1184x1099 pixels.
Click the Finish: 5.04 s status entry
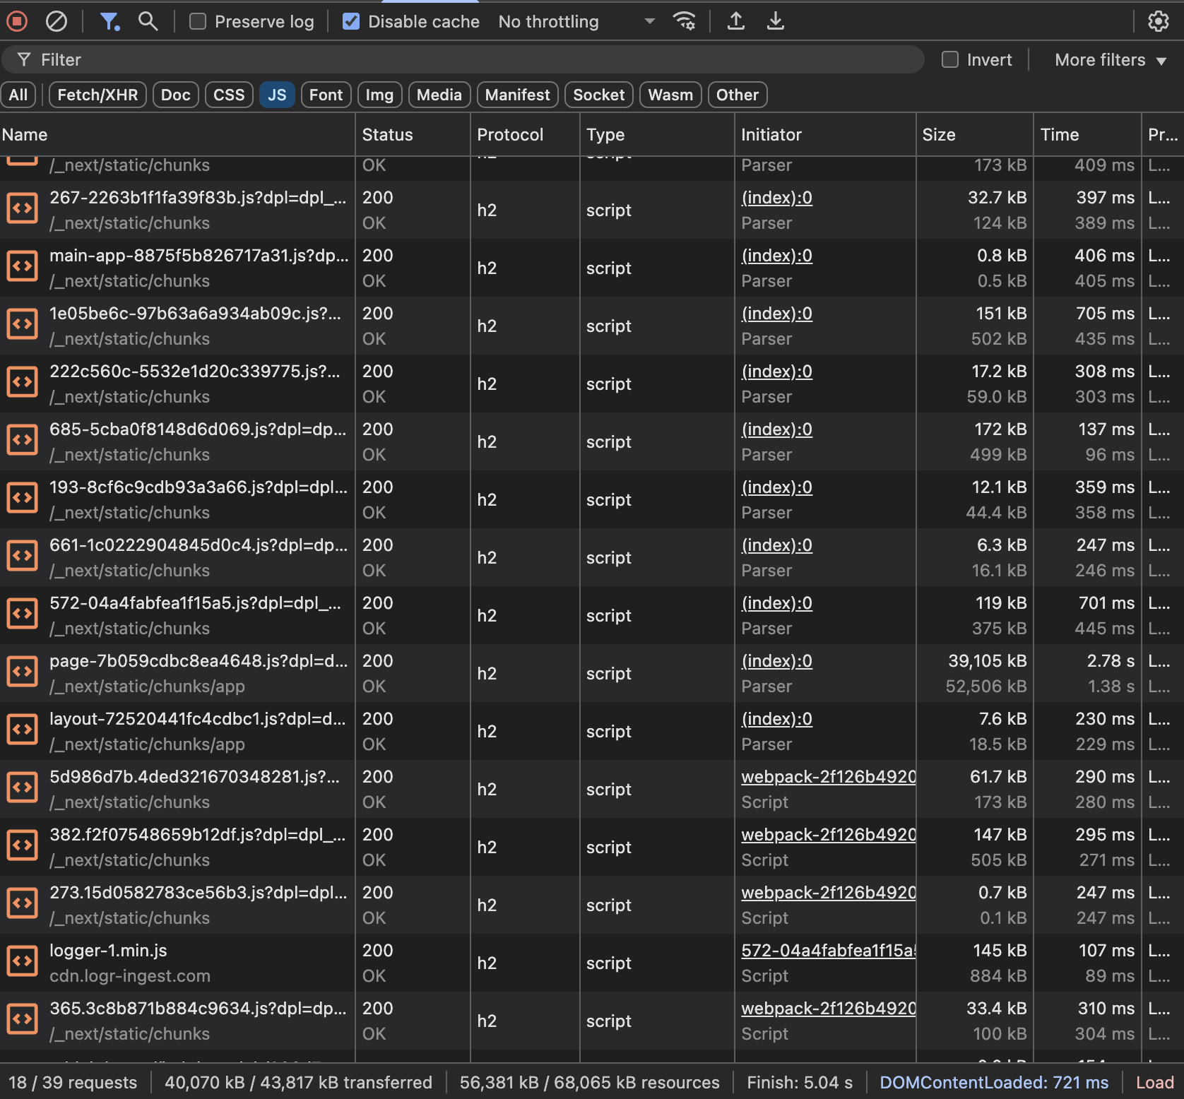[800, 1083]
